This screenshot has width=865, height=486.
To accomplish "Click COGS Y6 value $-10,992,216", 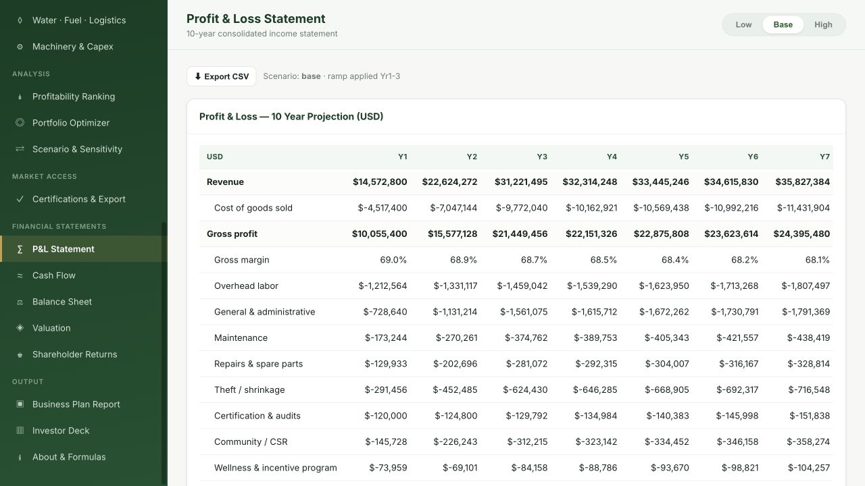I will pyautogui.click(x=731, y=208).
